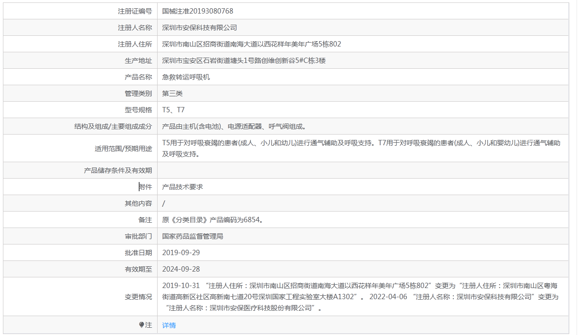Select expiry date 2024-09-28

[x=181, y=269]
